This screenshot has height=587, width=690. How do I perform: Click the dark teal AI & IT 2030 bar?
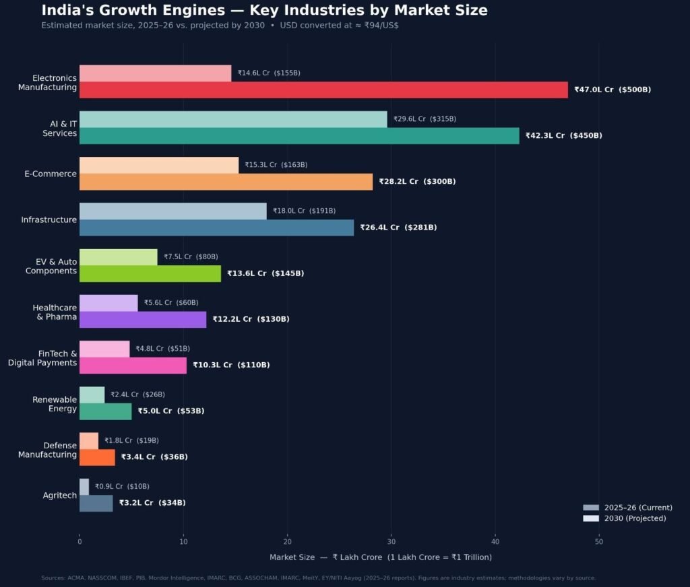tap(299, 136)
